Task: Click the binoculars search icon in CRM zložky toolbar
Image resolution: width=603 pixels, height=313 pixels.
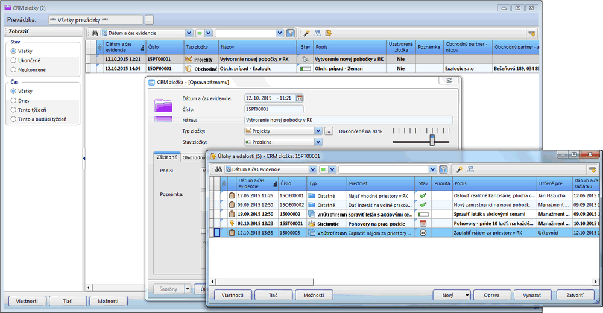Action: pos(95,33)
